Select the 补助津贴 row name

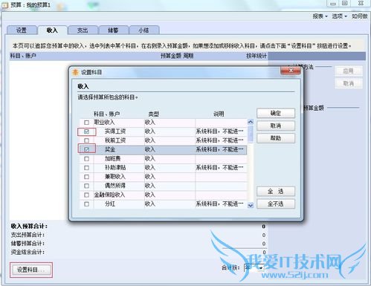pos(115,168)
